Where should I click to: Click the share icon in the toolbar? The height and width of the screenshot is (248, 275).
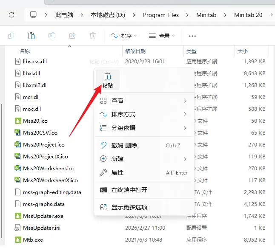tap(72, 36)
